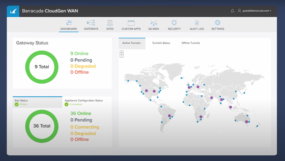Click the blue site marker in Japan
The height and width of the screenshot is (161, 285).
(244, 93)
